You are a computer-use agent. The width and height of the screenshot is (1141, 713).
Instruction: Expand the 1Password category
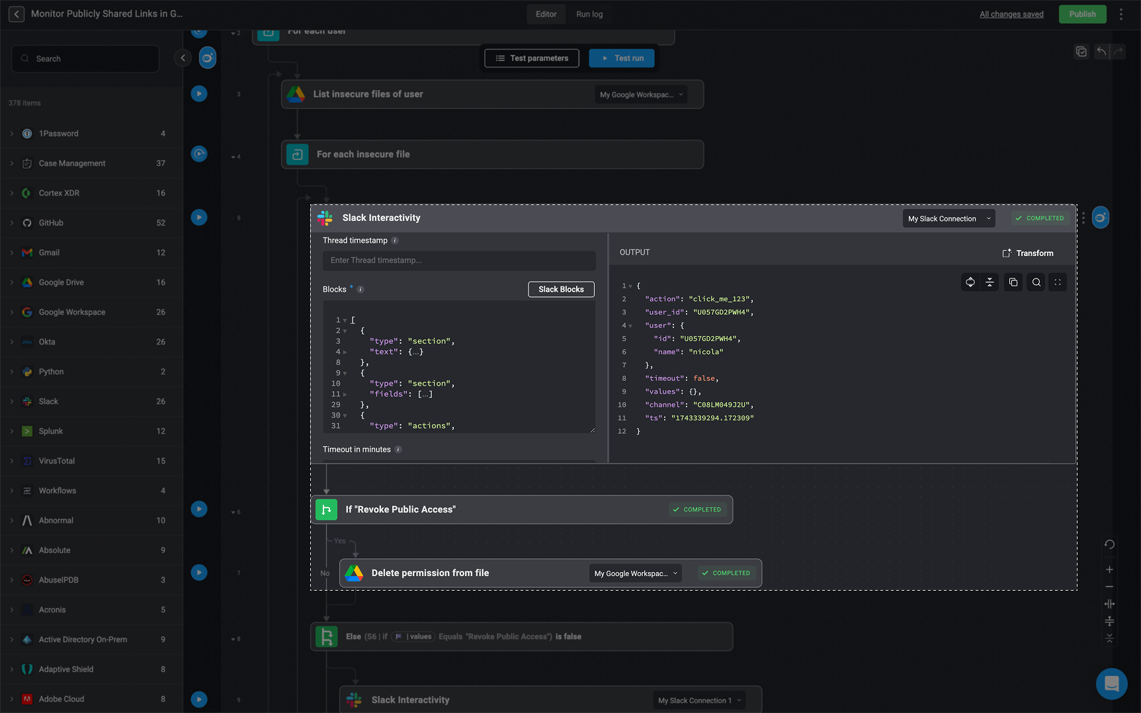12,134
